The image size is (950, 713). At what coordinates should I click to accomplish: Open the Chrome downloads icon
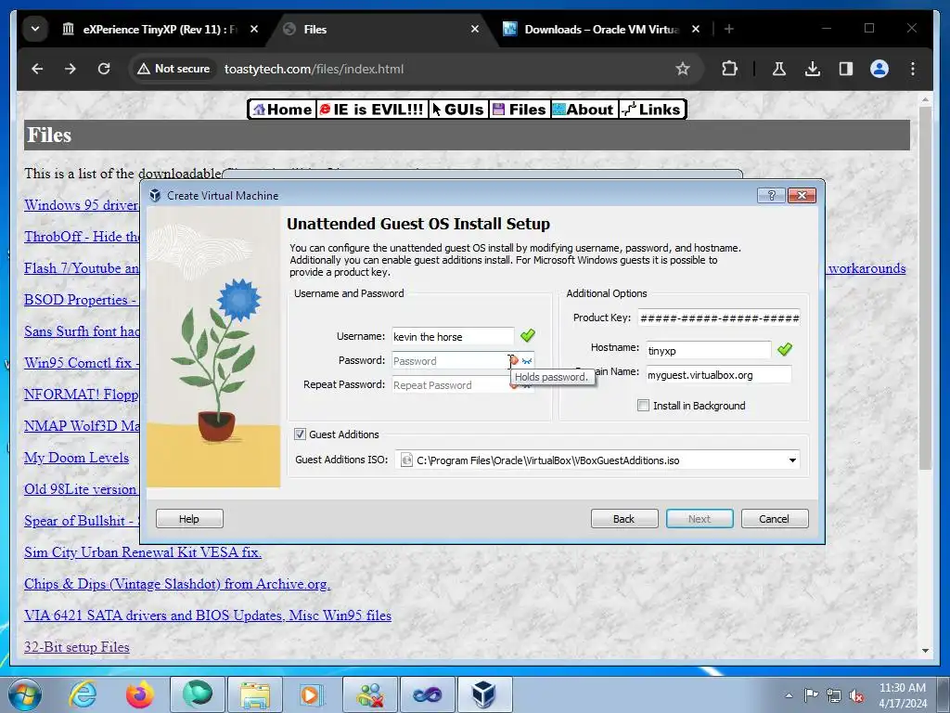click(x=813, y=69)
